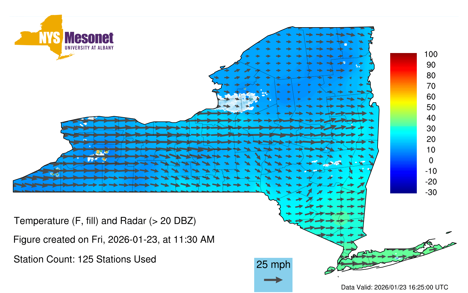
Task: Click the 25 mph legend label
Action: click(273, 265)
